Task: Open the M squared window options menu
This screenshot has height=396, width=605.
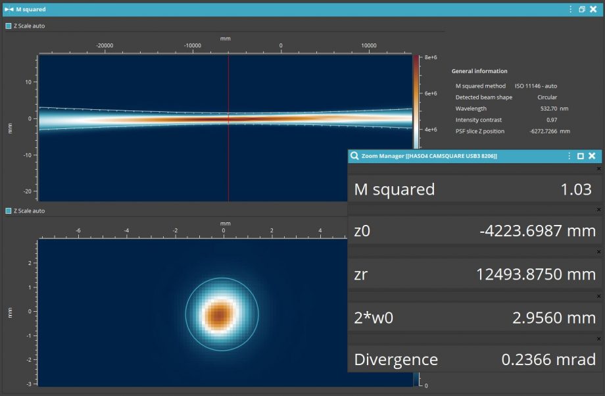Action: click(x=570, y=9)
